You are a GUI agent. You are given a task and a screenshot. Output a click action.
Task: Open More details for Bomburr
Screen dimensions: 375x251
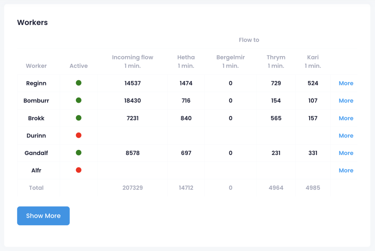[x=346, y=101]
